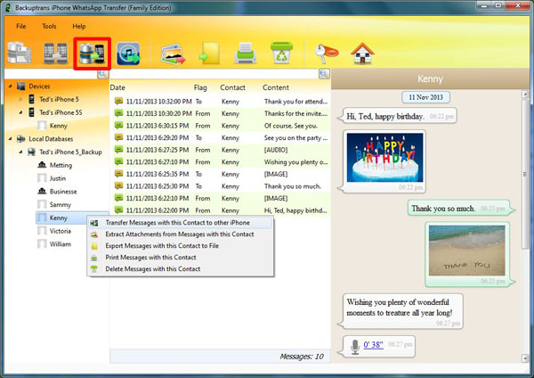The height and width of the screenshot is (378, 534).
Task: Choose Extract Attachments from Messages with this Contact
Action: [181, 234]
